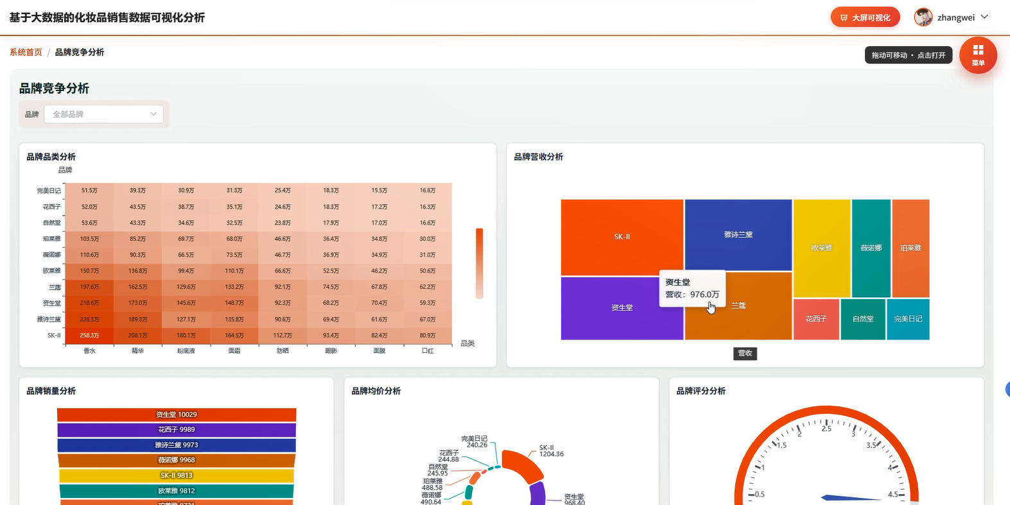This screenshot has width=1010, height=505.
Task: Click the SK-II 粉底液 cell 180.1万
Action: [x=186, y=336]
